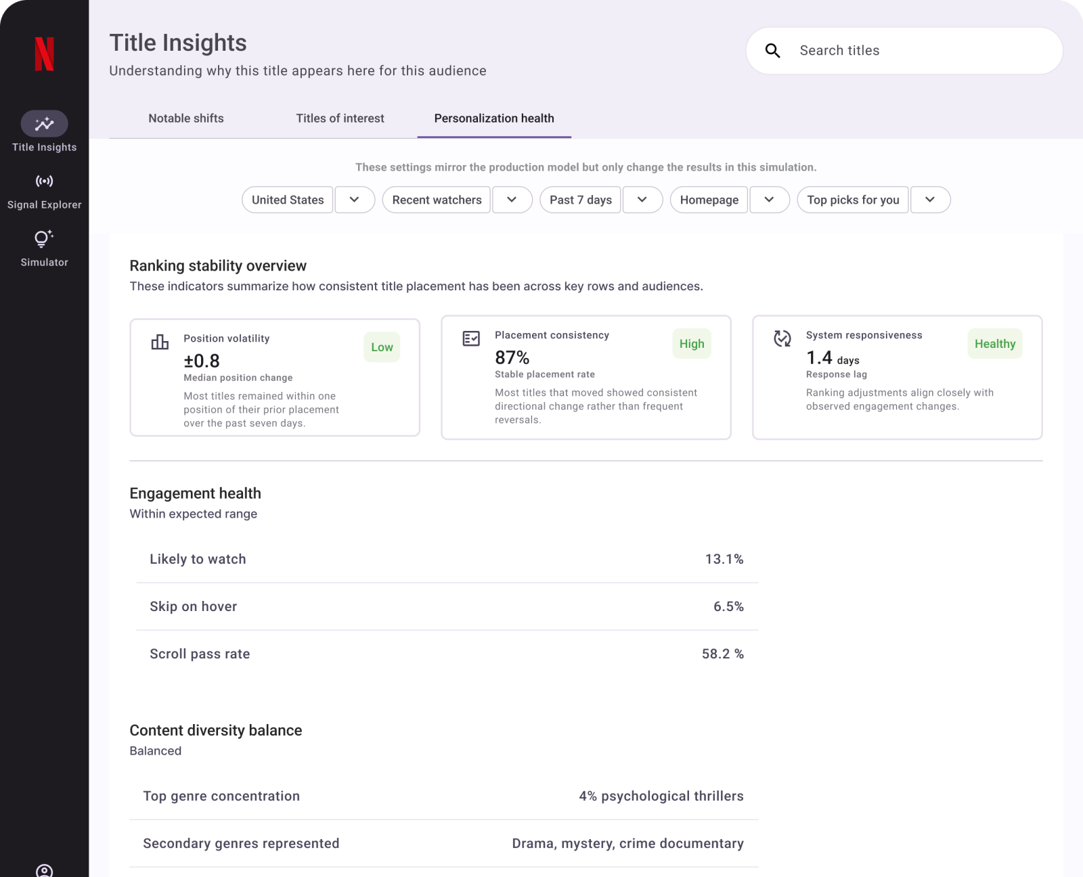Click the Search titles input field
1083x877 pixels.
click(x=921, y=51)
